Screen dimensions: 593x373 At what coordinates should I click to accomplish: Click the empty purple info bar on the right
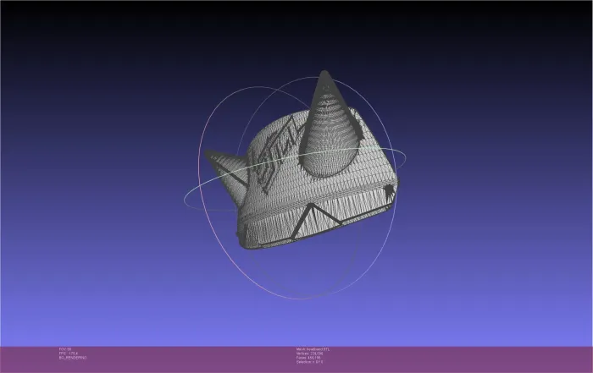tap(491, 359)
